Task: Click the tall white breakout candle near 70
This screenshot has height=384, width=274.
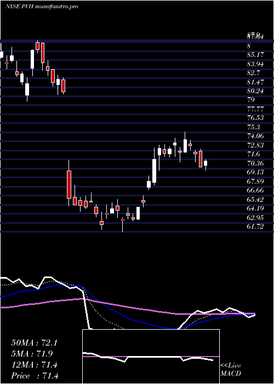Action: click(154, 171)
